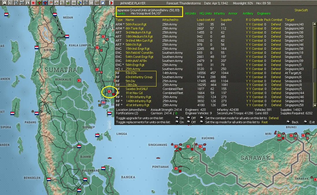Click unit list scrollbar up arrow
This screenshot has width=317, height=195.
(315, 24)
